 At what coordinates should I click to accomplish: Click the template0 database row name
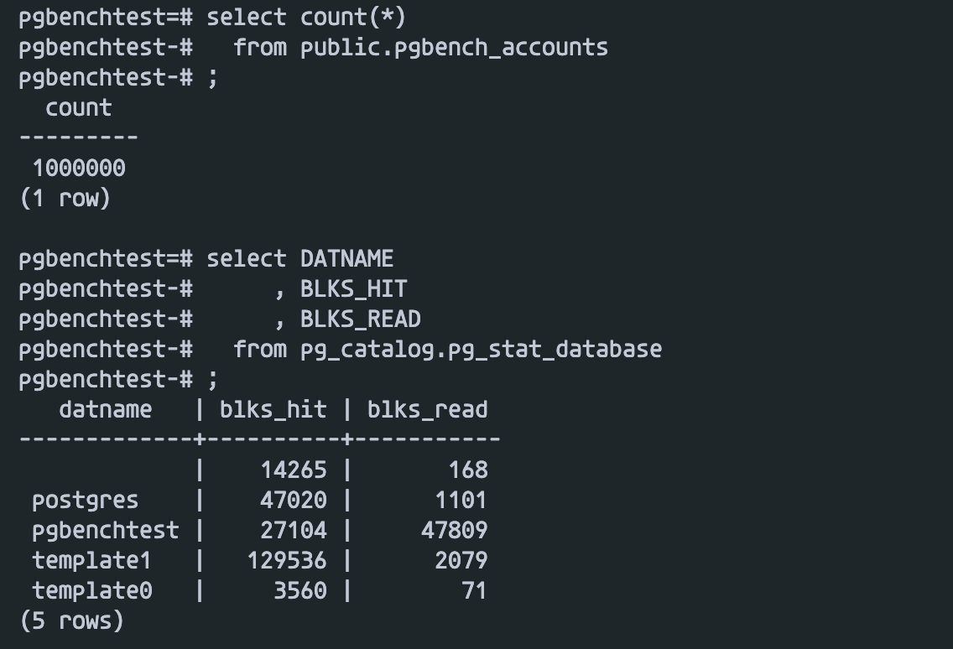pos(92,591)
